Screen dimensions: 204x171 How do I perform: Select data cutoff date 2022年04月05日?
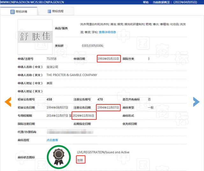coord(185,2)
